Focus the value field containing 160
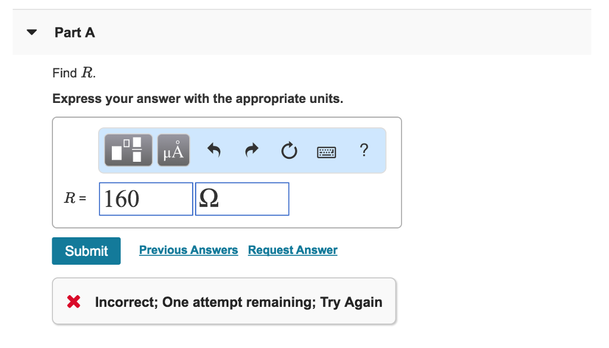This screenshot has width=609, height=348. pyautogui.click(x=146, y=199)
